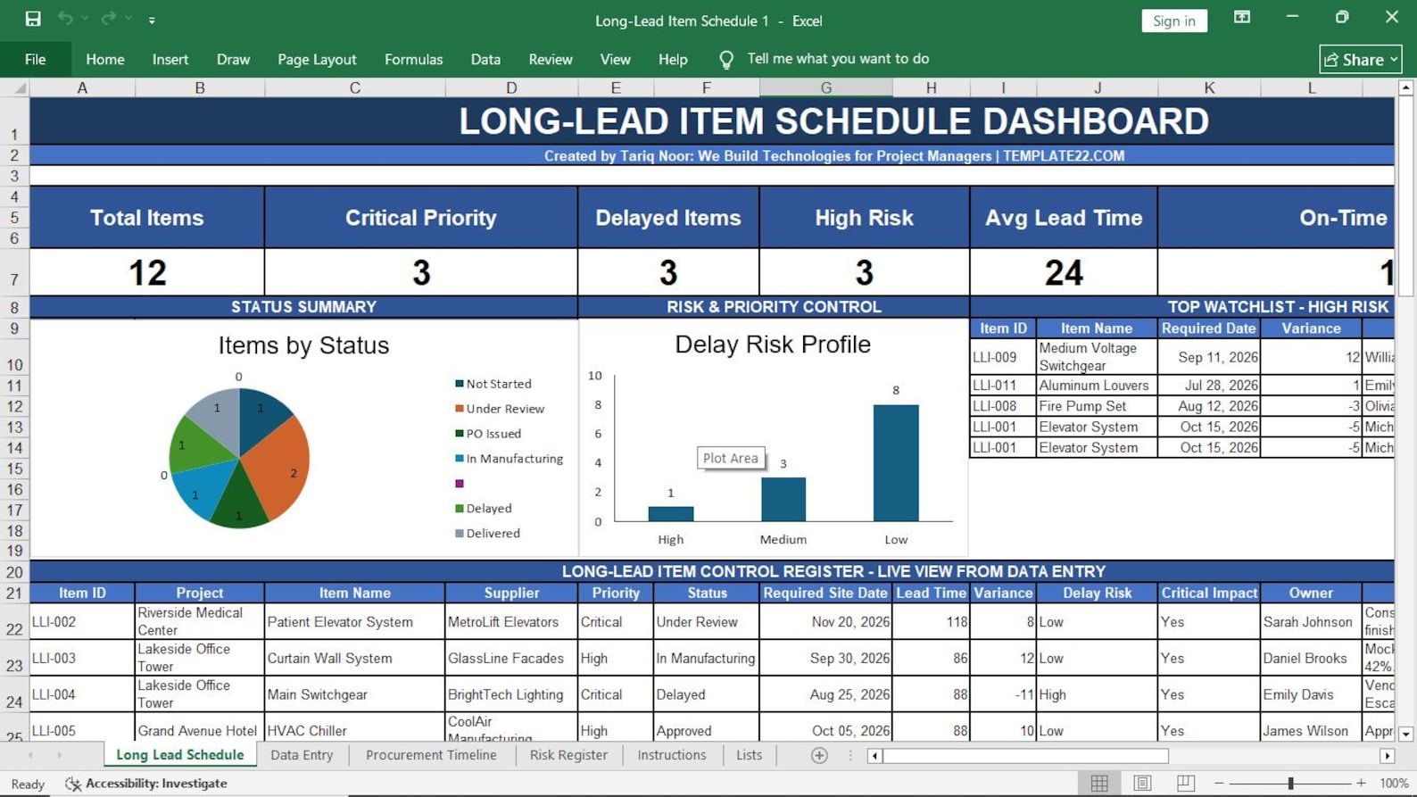Click horizontal scrollbar right arrow

(x=1387, y=756)
